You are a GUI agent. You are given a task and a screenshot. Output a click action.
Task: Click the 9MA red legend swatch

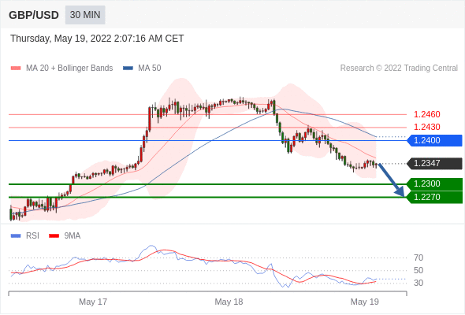coord(54,236)
